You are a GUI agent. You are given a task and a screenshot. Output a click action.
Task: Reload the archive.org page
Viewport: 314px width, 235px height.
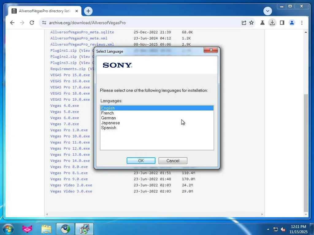pos(32,23)
